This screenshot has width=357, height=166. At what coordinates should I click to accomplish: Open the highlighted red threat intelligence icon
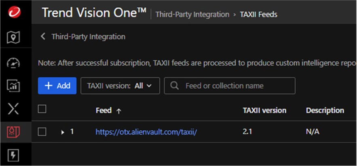pos(14,132)
